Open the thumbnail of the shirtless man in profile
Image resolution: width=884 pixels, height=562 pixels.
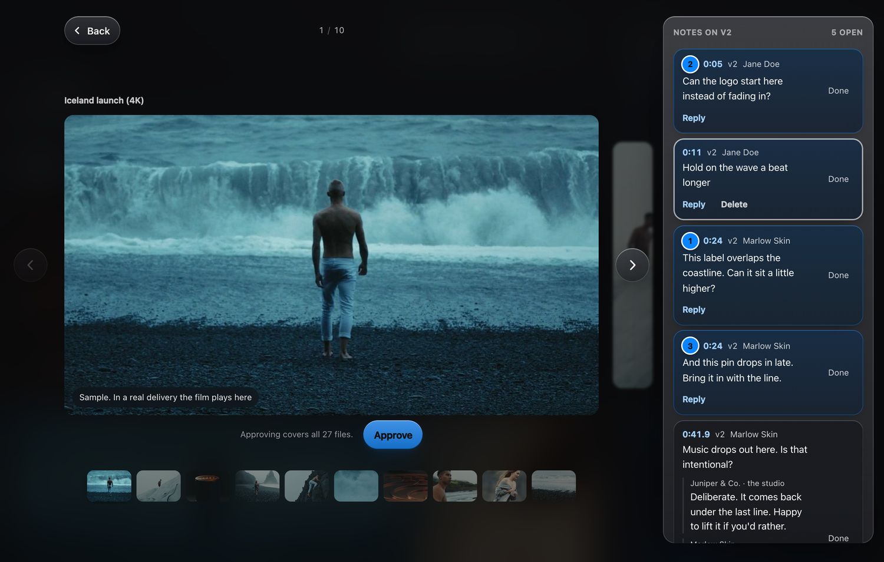pyautogui.click(x=455, y=486)
